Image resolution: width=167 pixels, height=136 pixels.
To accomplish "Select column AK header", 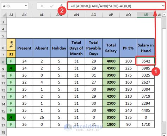I will (x=24, y=15).
